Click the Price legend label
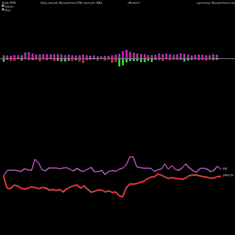This screenshot has width=235, height=235. [x=8, y=10]
